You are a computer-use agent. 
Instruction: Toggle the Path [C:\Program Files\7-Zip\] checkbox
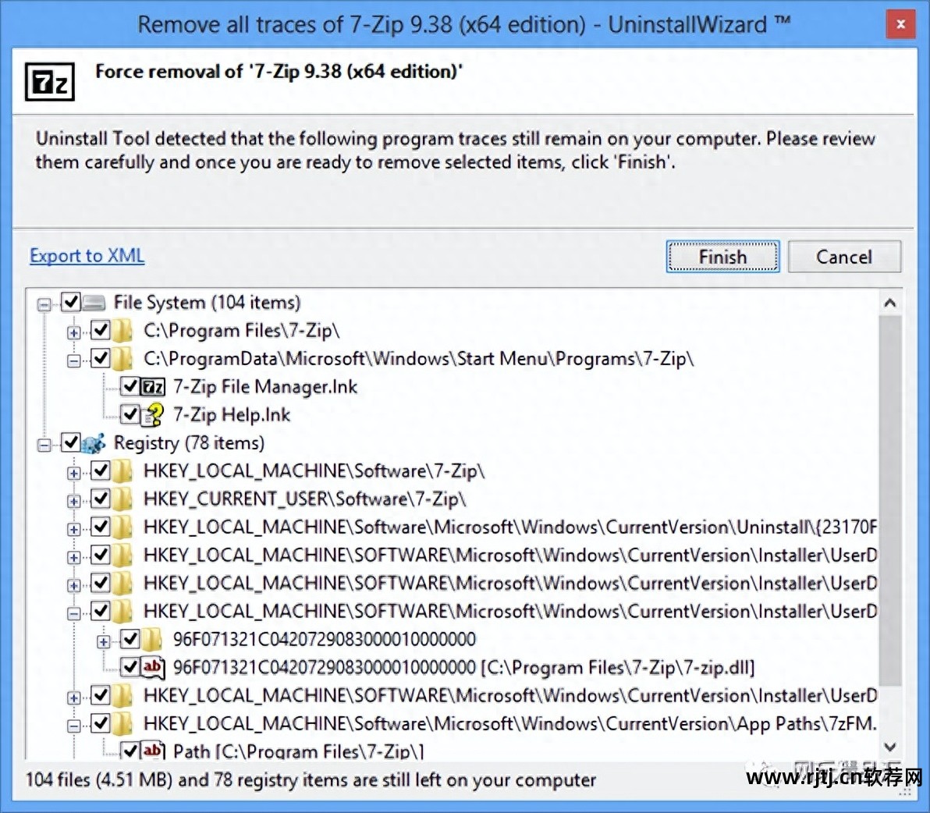pyautogui.click(x=130, y=751)
